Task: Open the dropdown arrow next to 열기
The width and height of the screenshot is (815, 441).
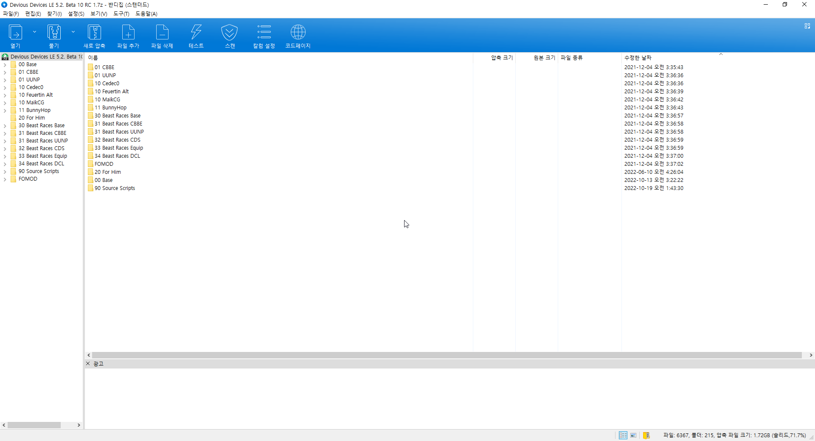Action: pyautogui.click(x=35, y=31)
